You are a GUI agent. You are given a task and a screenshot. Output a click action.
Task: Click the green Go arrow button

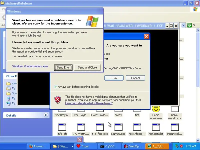coord(189,25)
